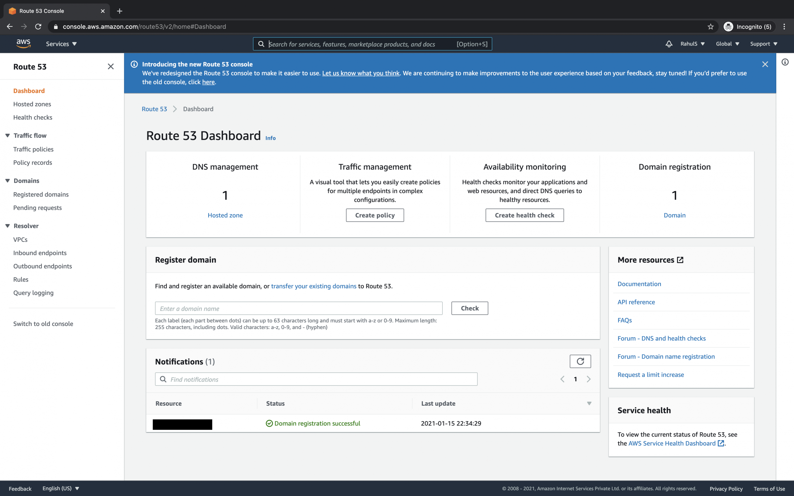Click the AWS home logo
This screenshot has height=496, width=794.
point(23,44)
